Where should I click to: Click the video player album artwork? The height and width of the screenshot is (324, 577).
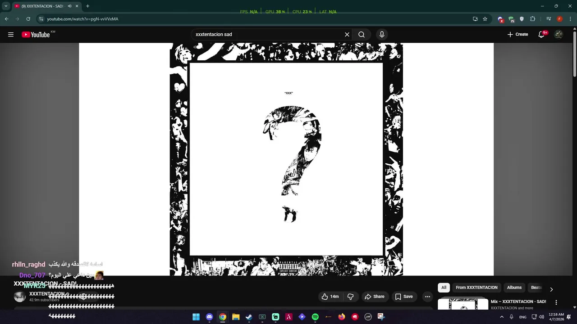click(286, 159)
